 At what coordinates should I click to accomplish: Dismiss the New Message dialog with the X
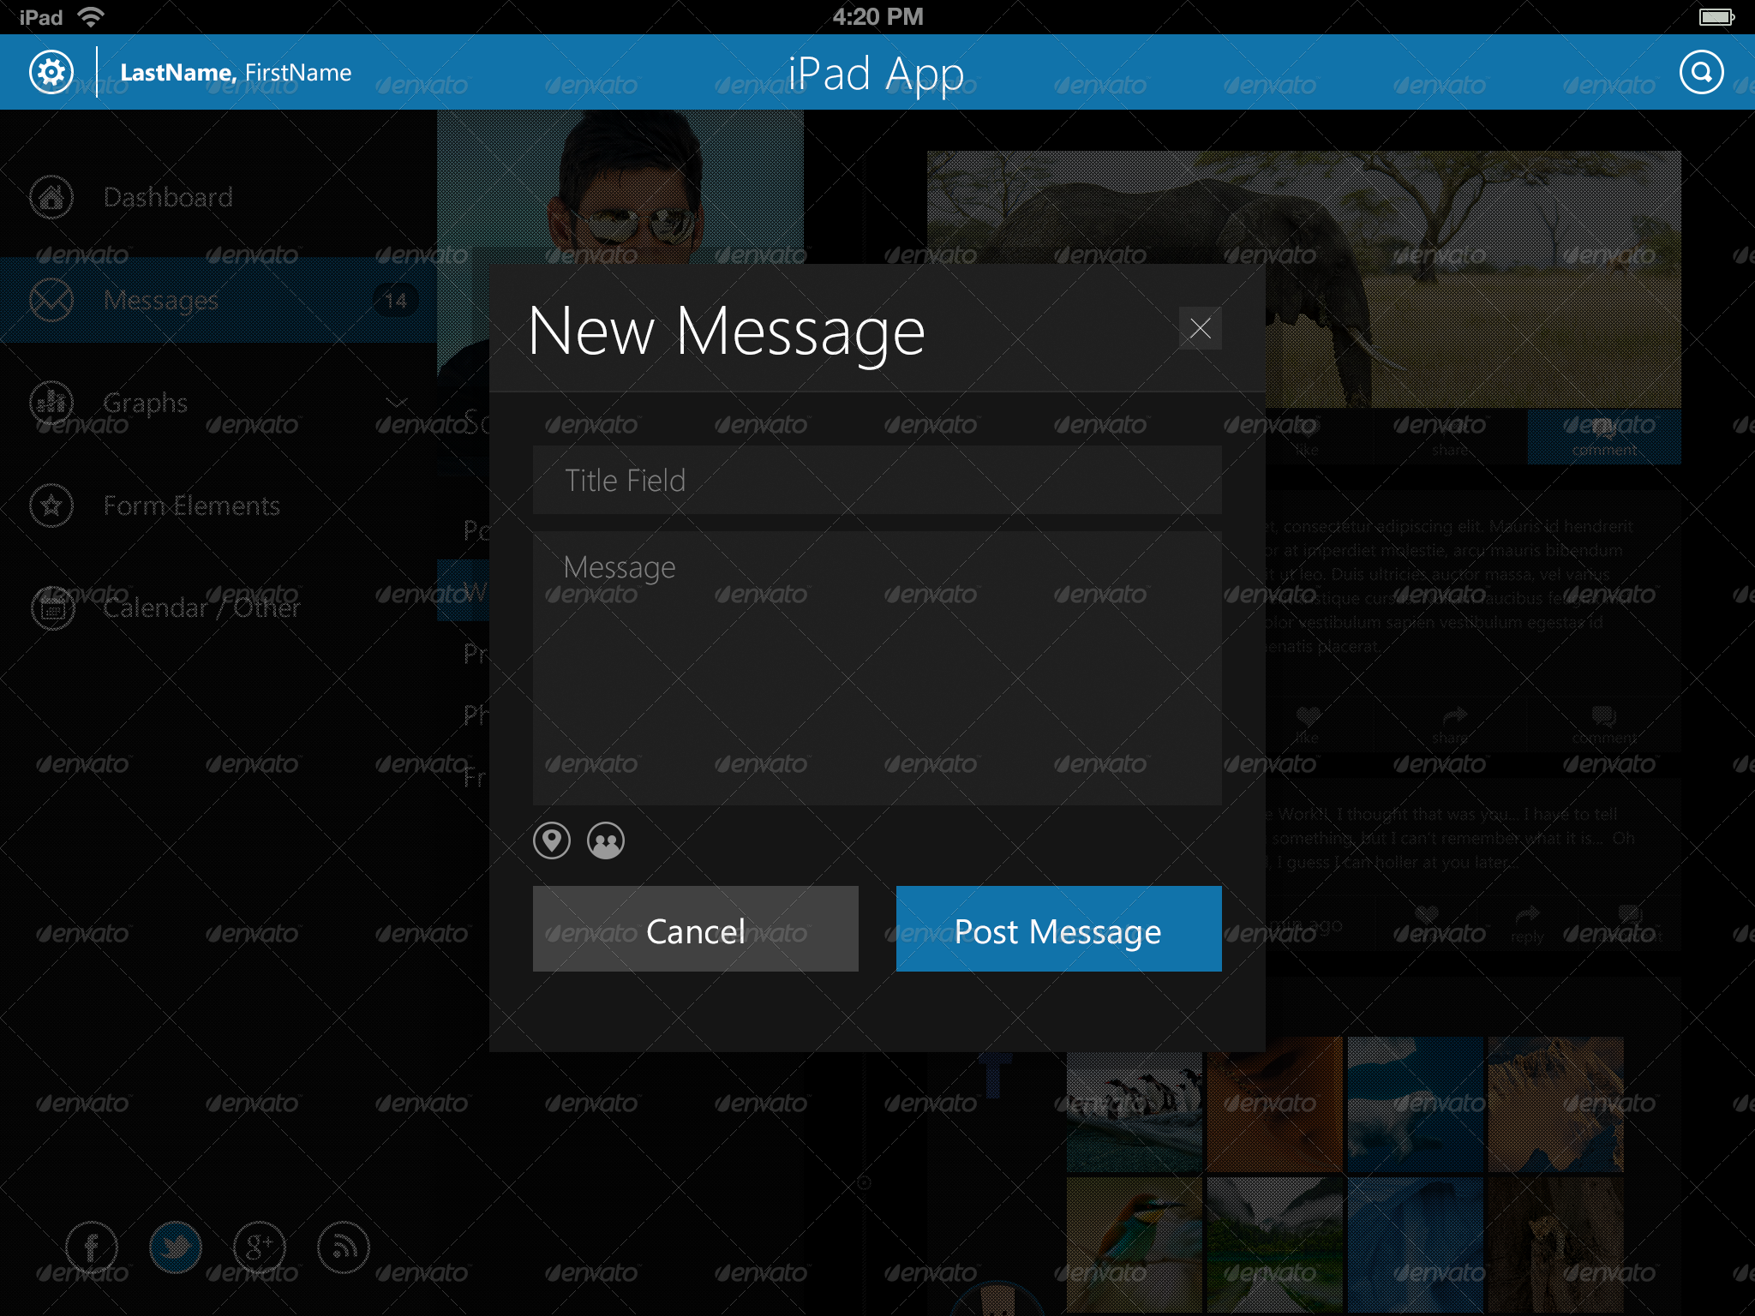[x=1199, y=328]
